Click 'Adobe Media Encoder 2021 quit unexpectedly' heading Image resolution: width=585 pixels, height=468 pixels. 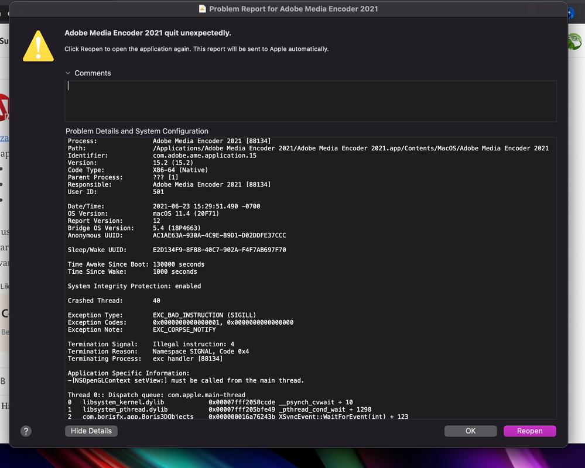[x=148, y=33]
